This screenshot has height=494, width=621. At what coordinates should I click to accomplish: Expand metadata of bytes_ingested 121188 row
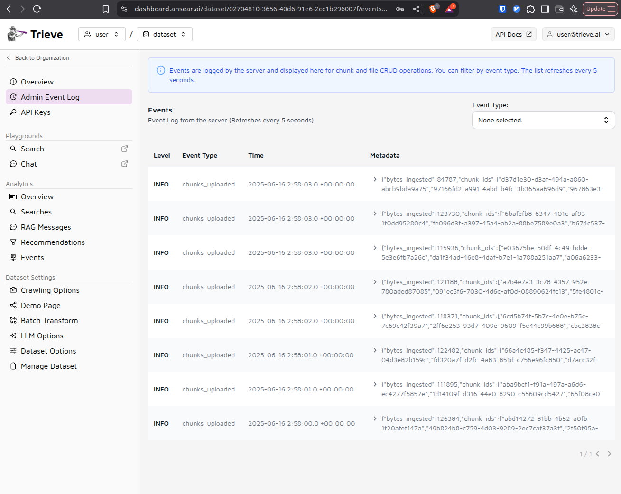375,282
